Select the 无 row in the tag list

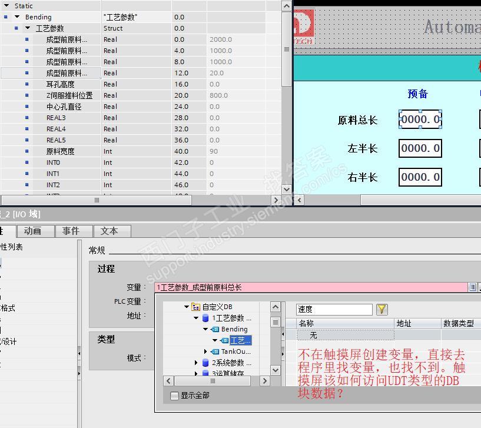(x=345, y=335)
